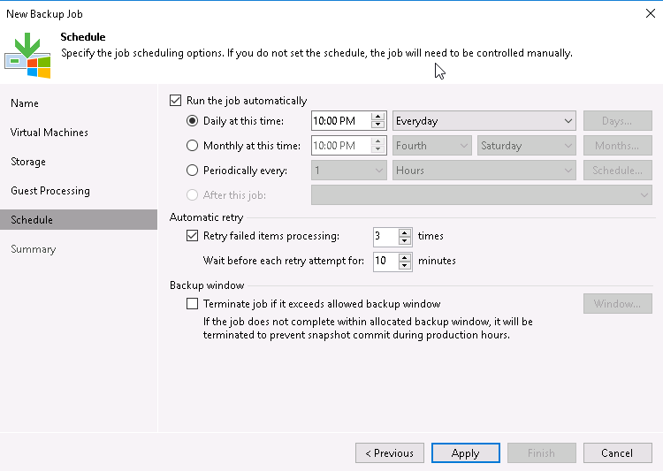The height and width of the screenshot is (471, 663).
Task: Click the daily 10:00 PM time field
Action: (x=339, y=121)
